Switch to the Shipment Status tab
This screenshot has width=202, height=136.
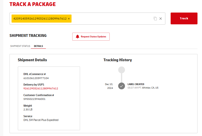20,46
